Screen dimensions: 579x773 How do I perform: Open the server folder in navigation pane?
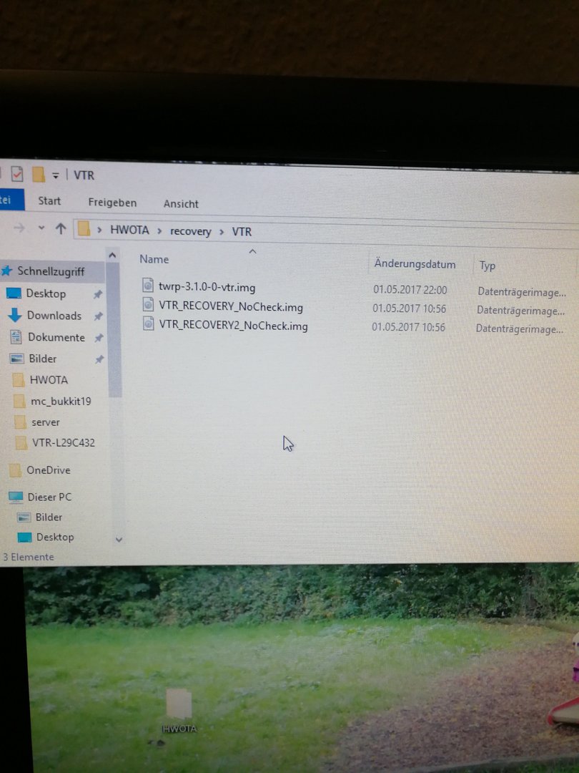(45, 422)
